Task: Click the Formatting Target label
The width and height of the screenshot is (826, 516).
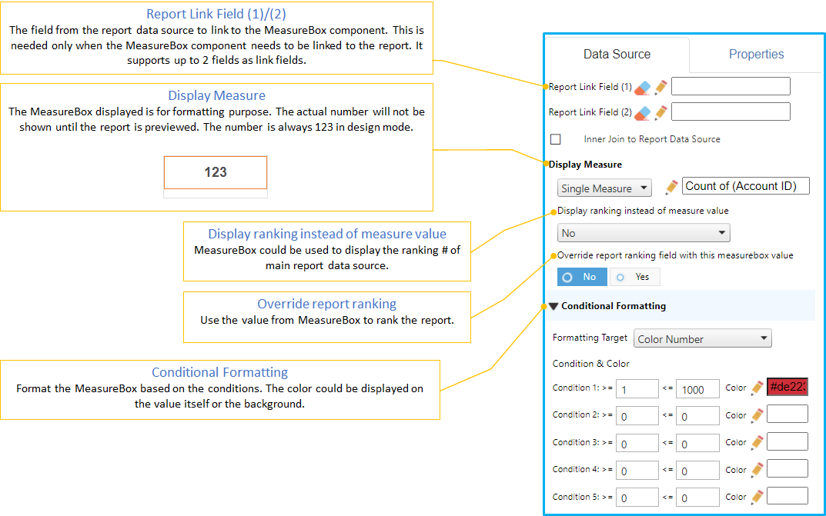Action: click(x=590, y=338)
